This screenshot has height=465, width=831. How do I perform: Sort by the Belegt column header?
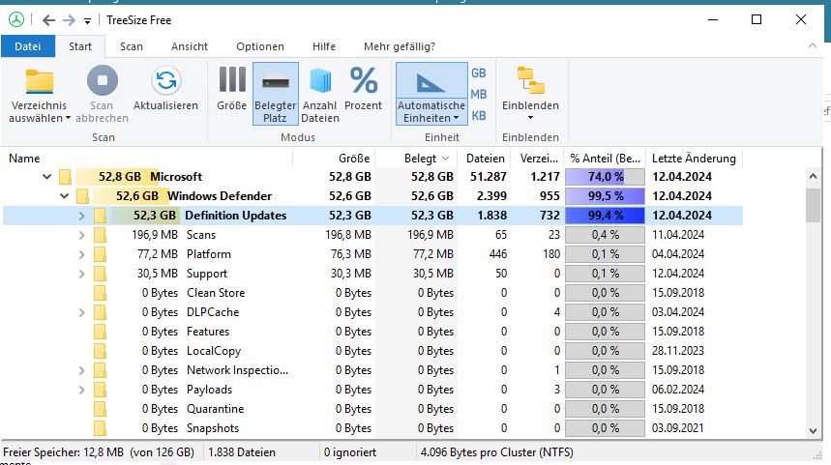coord(417,159)
